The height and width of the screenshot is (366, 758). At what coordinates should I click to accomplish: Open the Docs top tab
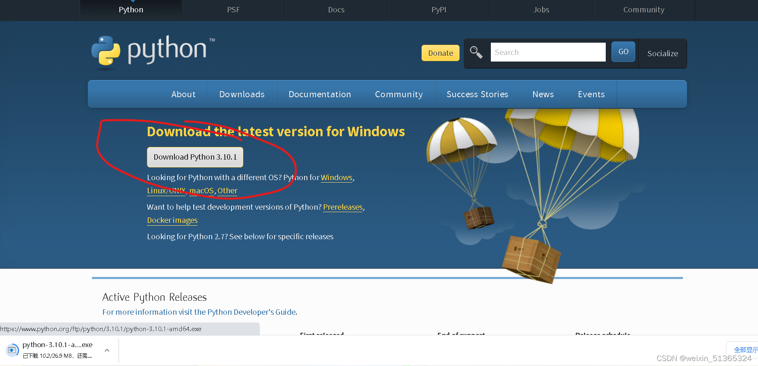pos(336,10)
